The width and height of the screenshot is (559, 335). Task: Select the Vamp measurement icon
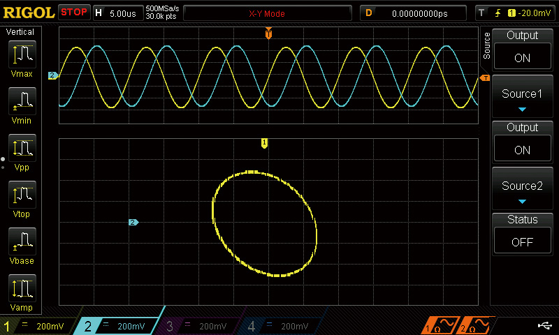[22, 288]
